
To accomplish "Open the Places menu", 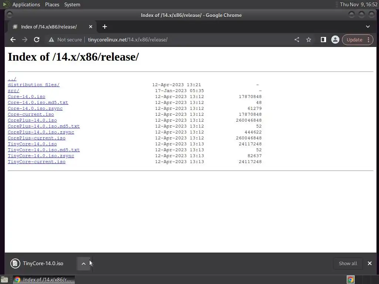I will coord(52,4).
